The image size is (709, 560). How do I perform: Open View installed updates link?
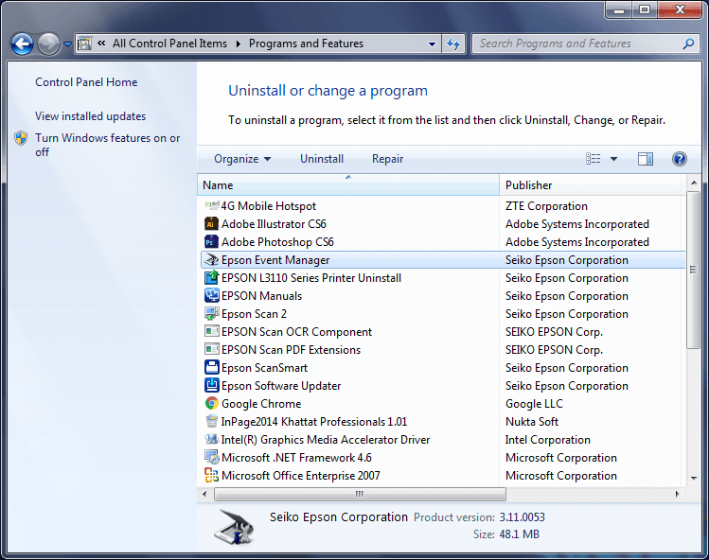pos(91,116)
